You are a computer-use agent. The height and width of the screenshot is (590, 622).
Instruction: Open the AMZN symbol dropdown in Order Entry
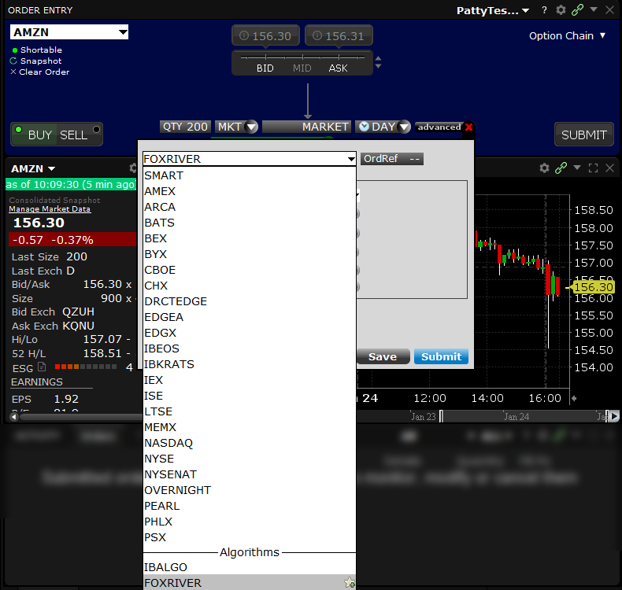pos(123,31)
